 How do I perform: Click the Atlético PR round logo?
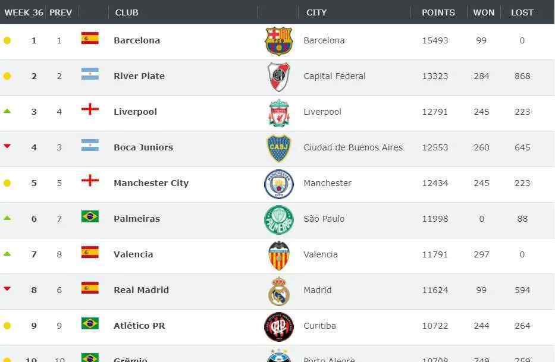(x=279, y=327)
